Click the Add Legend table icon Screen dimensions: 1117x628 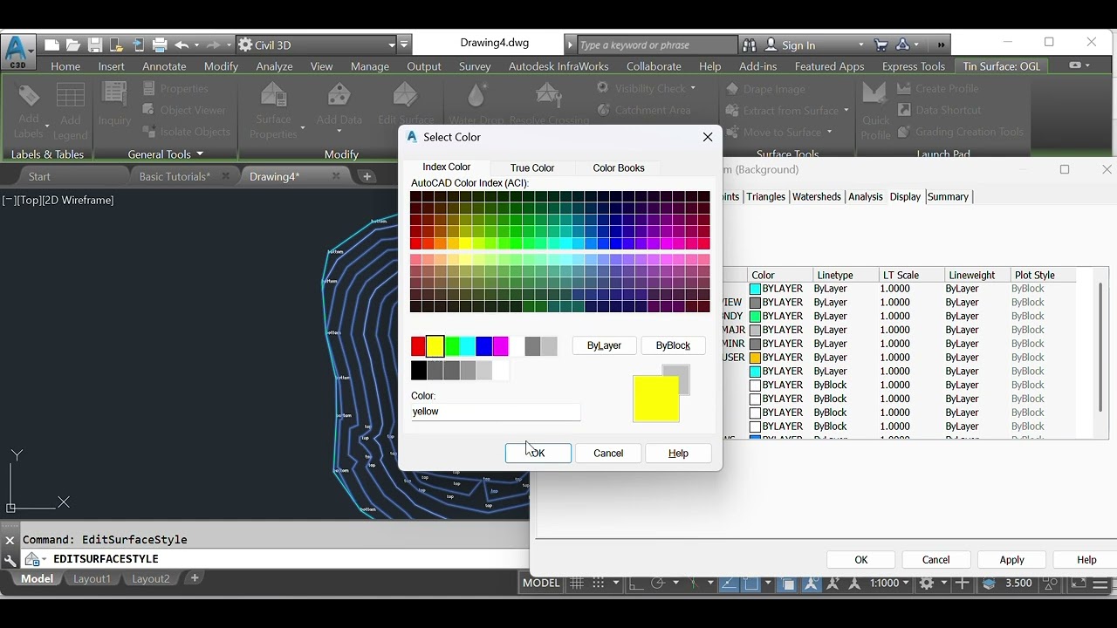point(71,94)
